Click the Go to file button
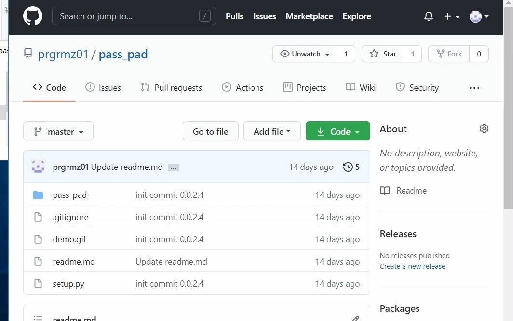The height and width of the screenshot is (321, 513). 211,131
